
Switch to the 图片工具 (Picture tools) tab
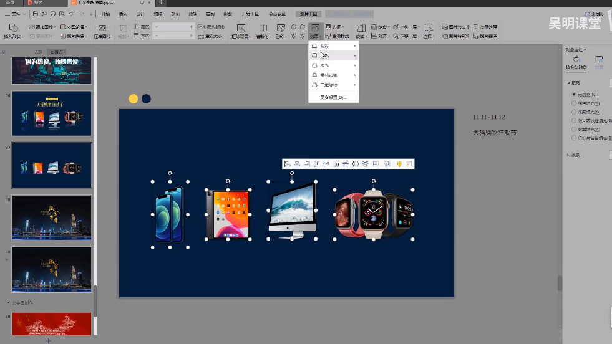pos(308,14)
